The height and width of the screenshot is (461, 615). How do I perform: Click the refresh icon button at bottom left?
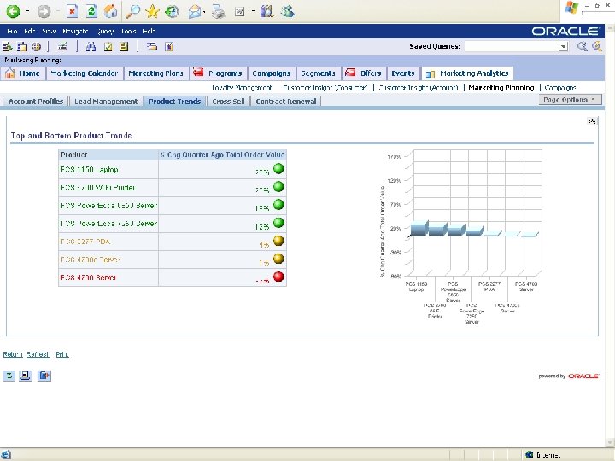pyautogui.click(x=9, y=376)
